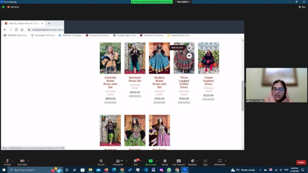This screenshot has height=173, width=308.
Task: Open Microsoft Edge from the taskbar
Action: click(x=114, y=170)
